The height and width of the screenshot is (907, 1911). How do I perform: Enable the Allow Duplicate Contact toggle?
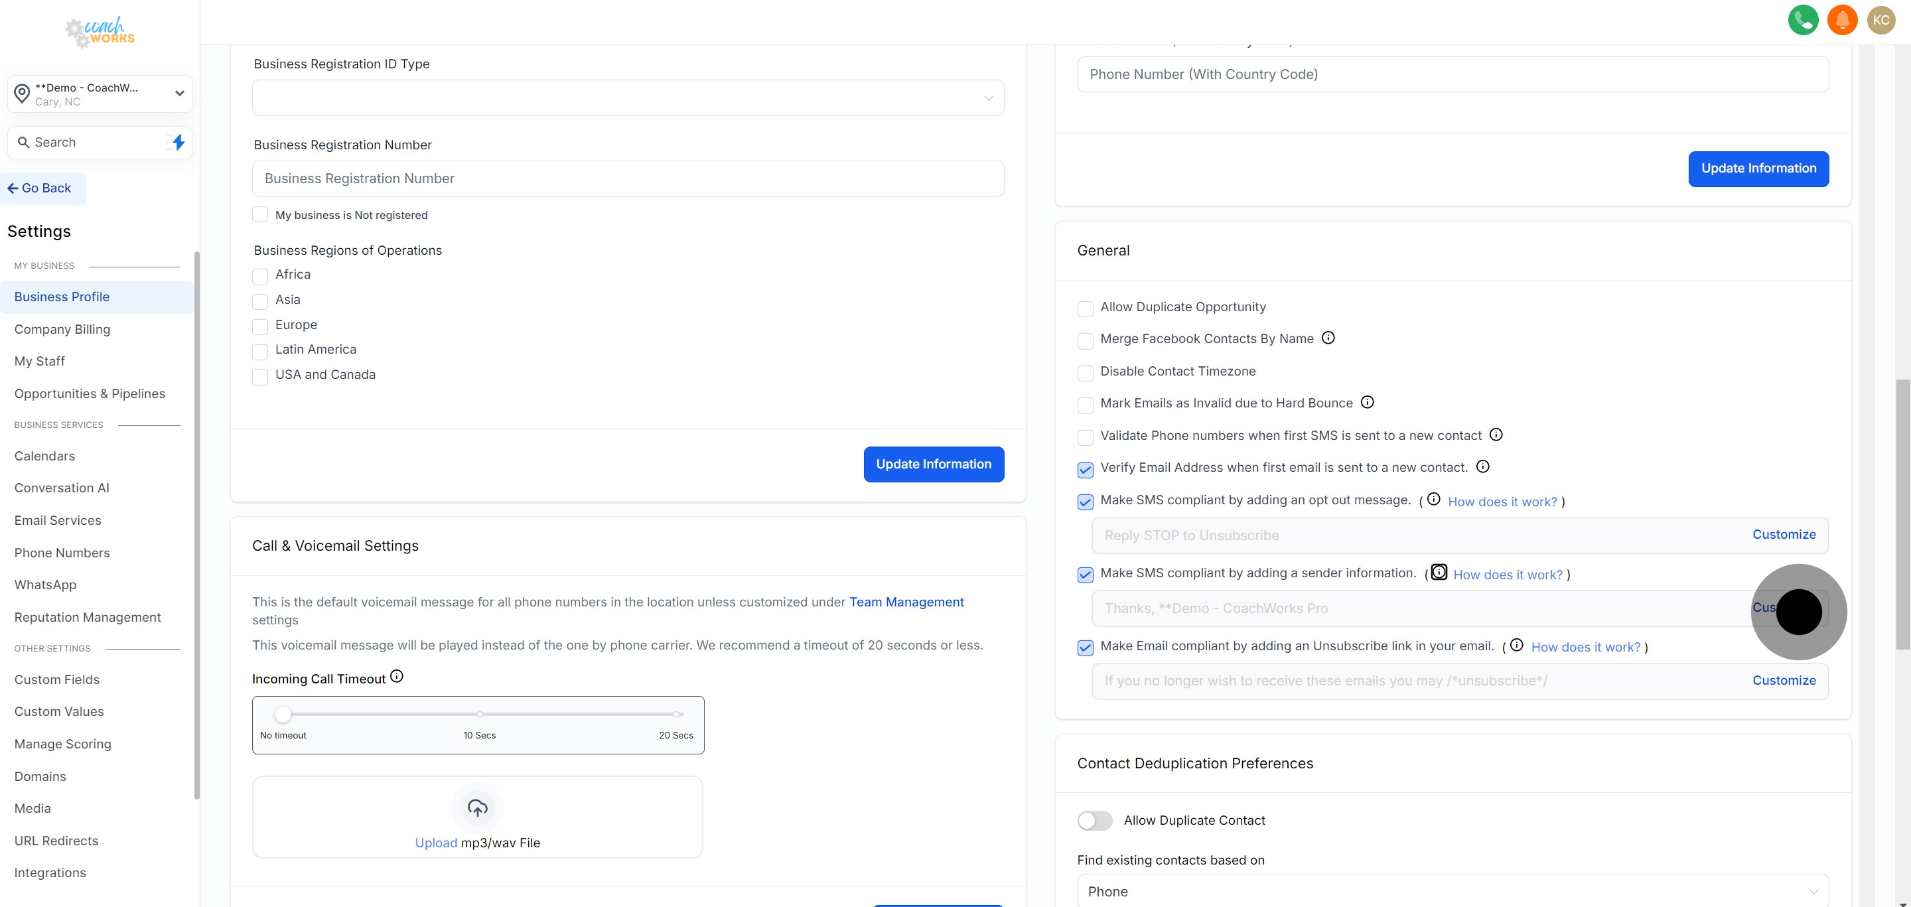(1094, 820)
